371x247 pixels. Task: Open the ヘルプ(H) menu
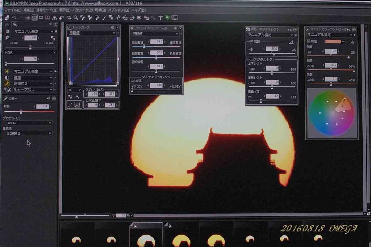tap(138, 10)
